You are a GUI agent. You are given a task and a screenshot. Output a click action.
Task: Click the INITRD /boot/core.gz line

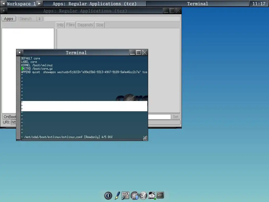(x=37, y=69)
